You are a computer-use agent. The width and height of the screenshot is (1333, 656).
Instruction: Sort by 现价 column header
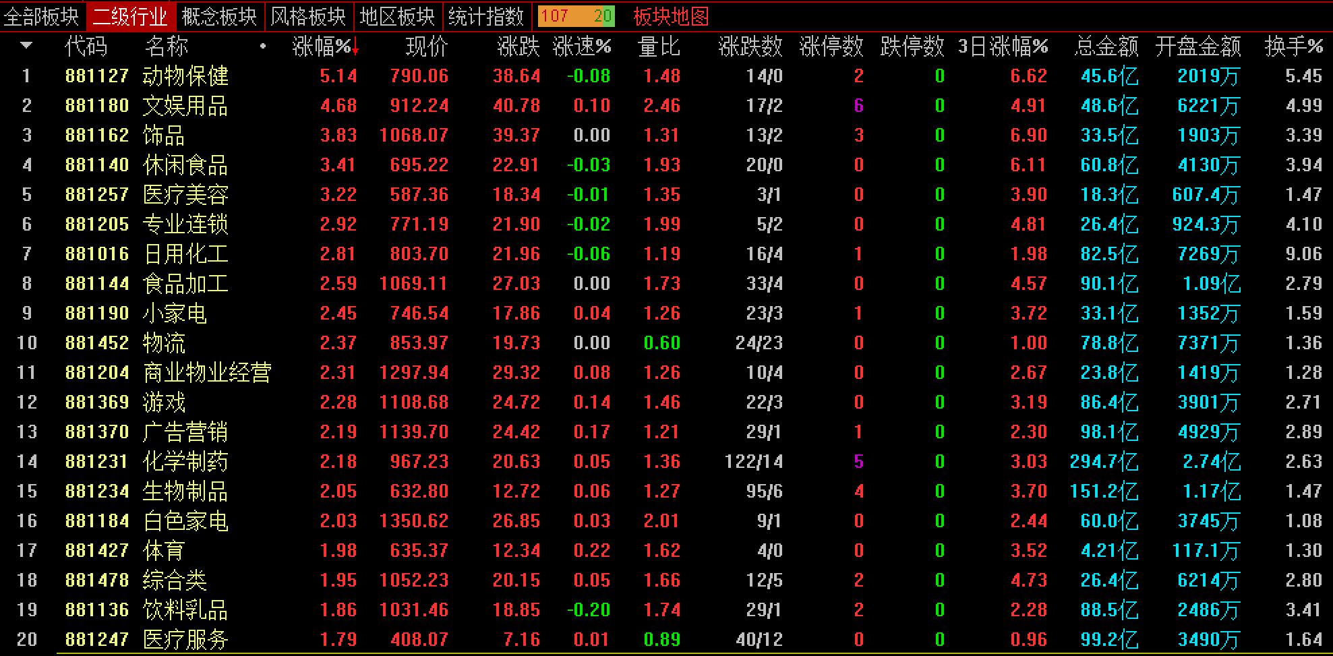(427, 47)
